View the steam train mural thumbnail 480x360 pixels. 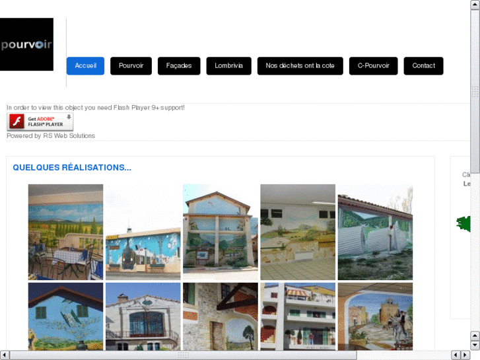click(143, 232)
